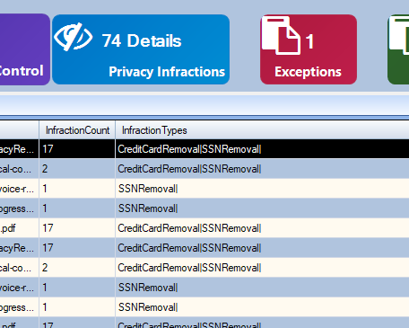
Task: Select first cal-co row with 2 infractions
Action: pos(204,169)
